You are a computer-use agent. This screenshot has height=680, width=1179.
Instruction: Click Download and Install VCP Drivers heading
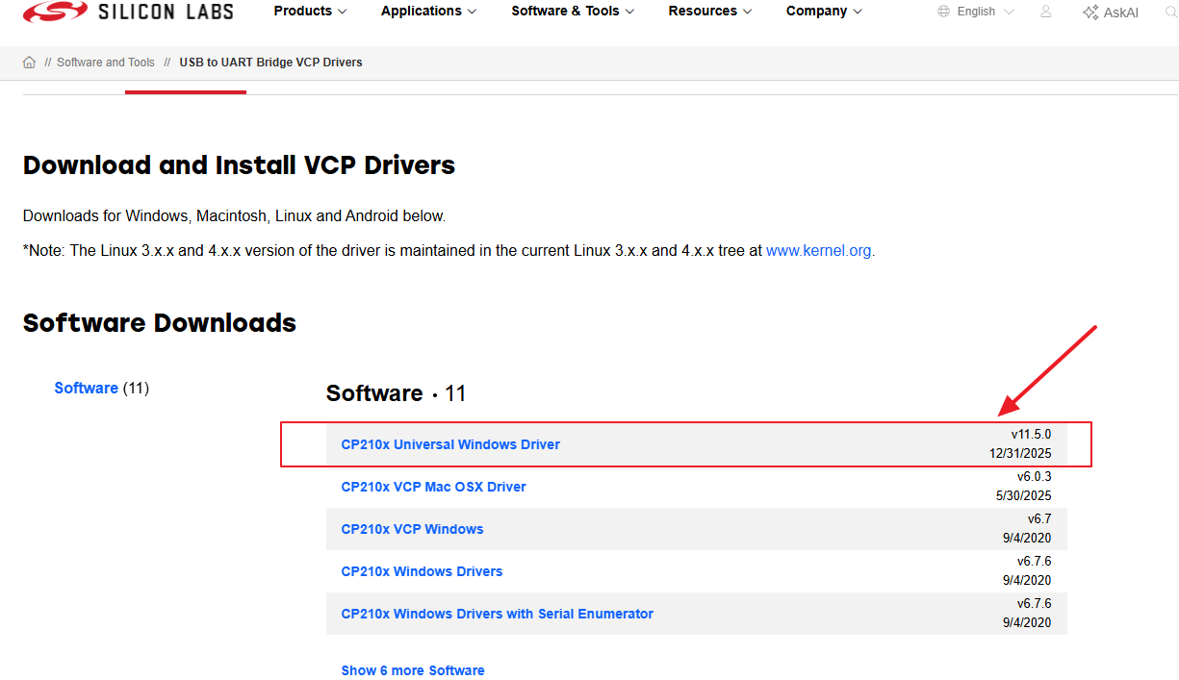(239, 165)
